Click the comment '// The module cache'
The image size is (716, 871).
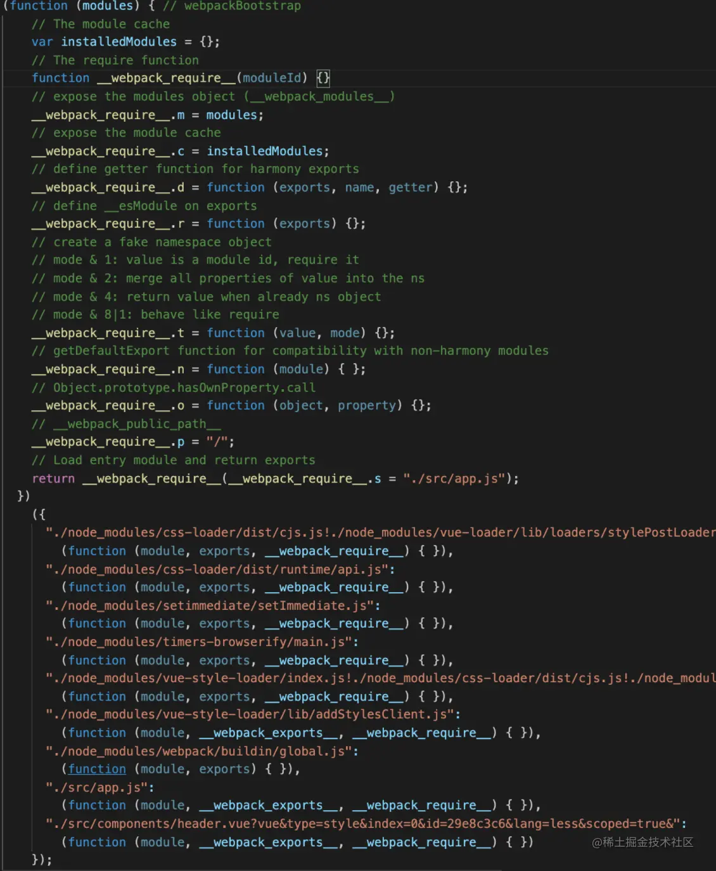click(101, 24)
